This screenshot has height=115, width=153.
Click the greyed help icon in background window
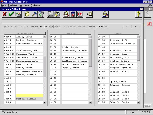tap(148, 14)
